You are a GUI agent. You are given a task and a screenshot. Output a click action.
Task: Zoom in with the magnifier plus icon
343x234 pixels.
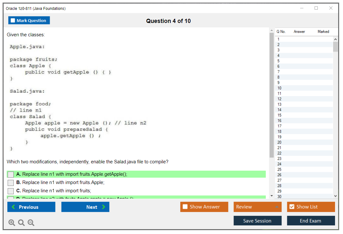click(x=11, y=223)
